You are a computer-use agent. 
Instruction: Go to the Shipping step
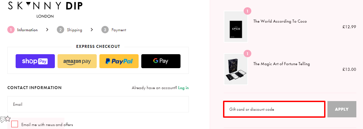[74, 30]
